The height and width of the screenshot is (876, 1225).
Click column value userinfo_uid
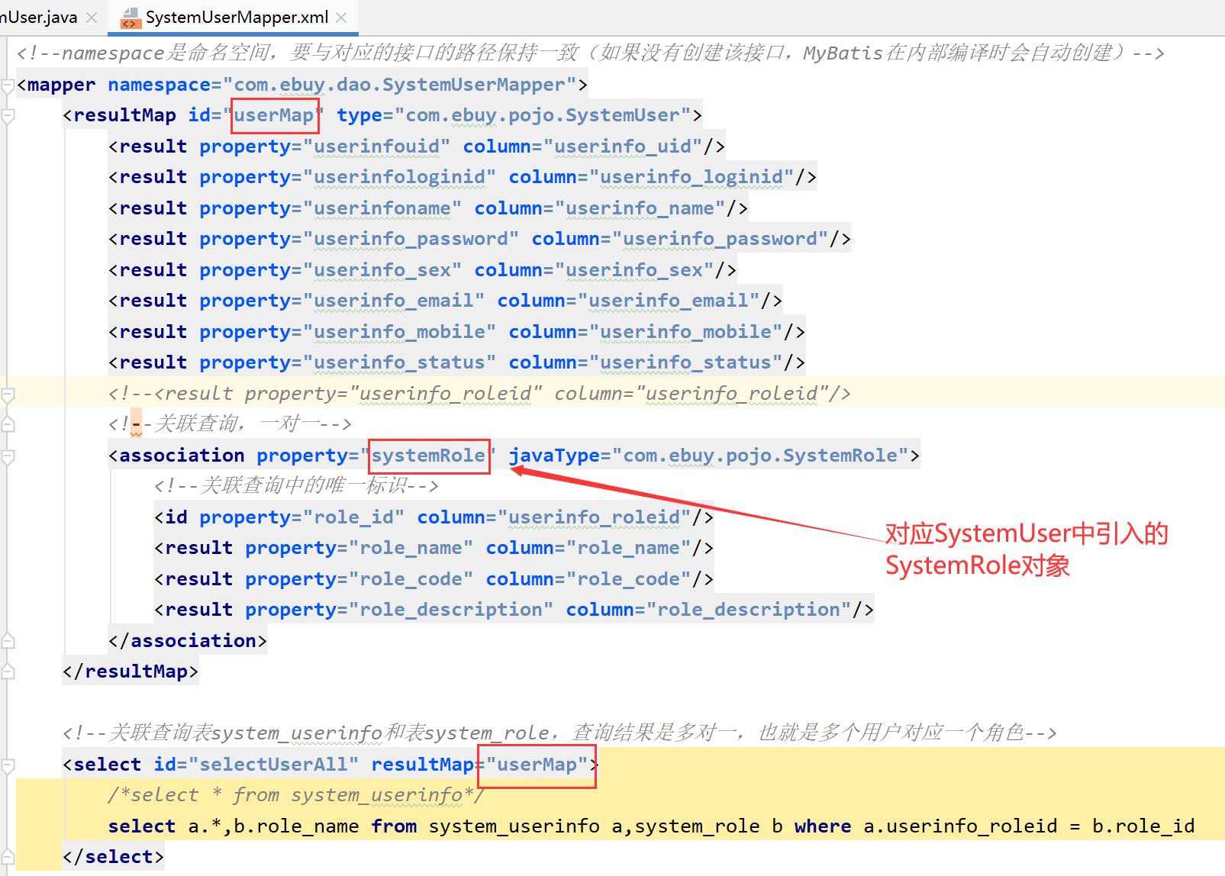click(x=623, y=147)
